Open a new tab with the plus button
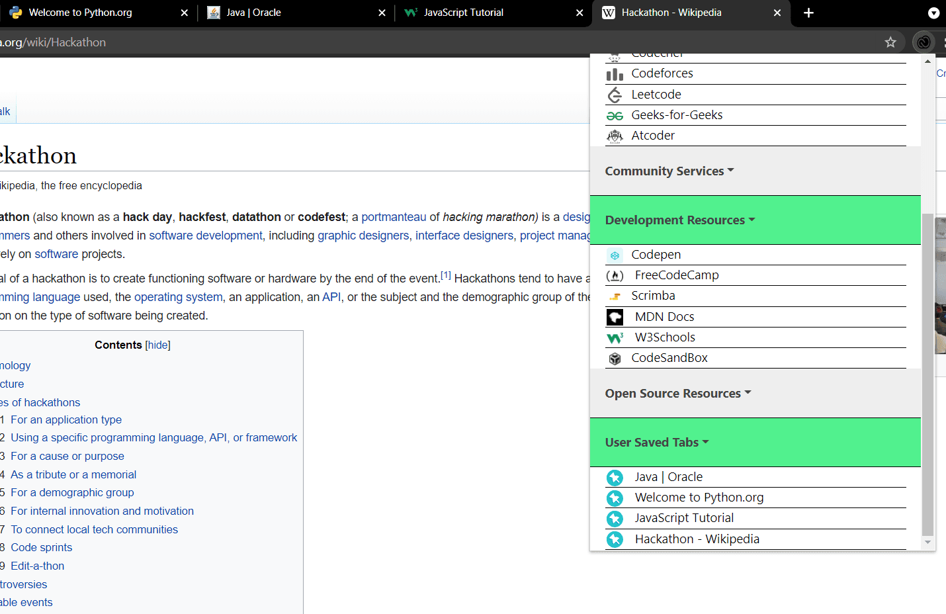This screenshot has width=946, height=614. (x=808, y=13)
